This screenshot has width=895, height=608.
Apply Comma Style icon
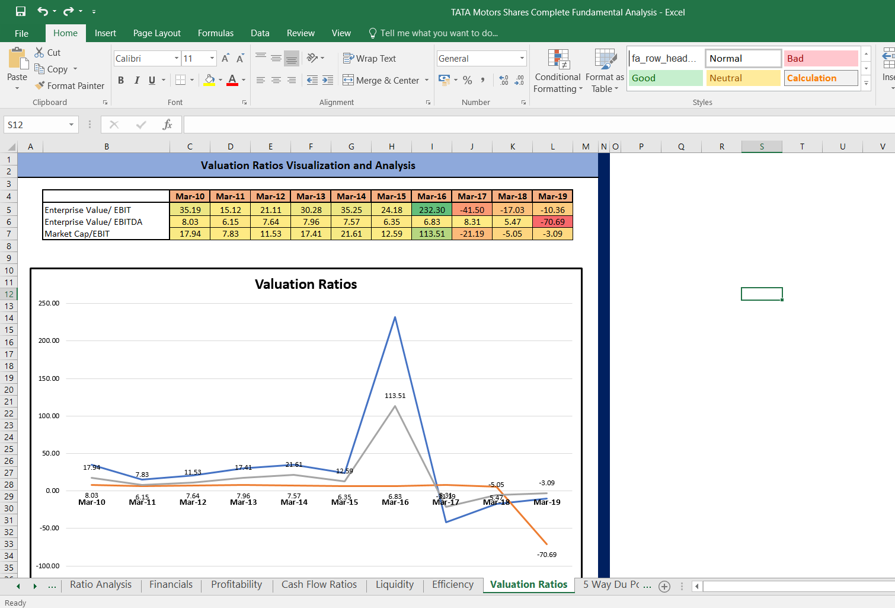tap(483, 80)
